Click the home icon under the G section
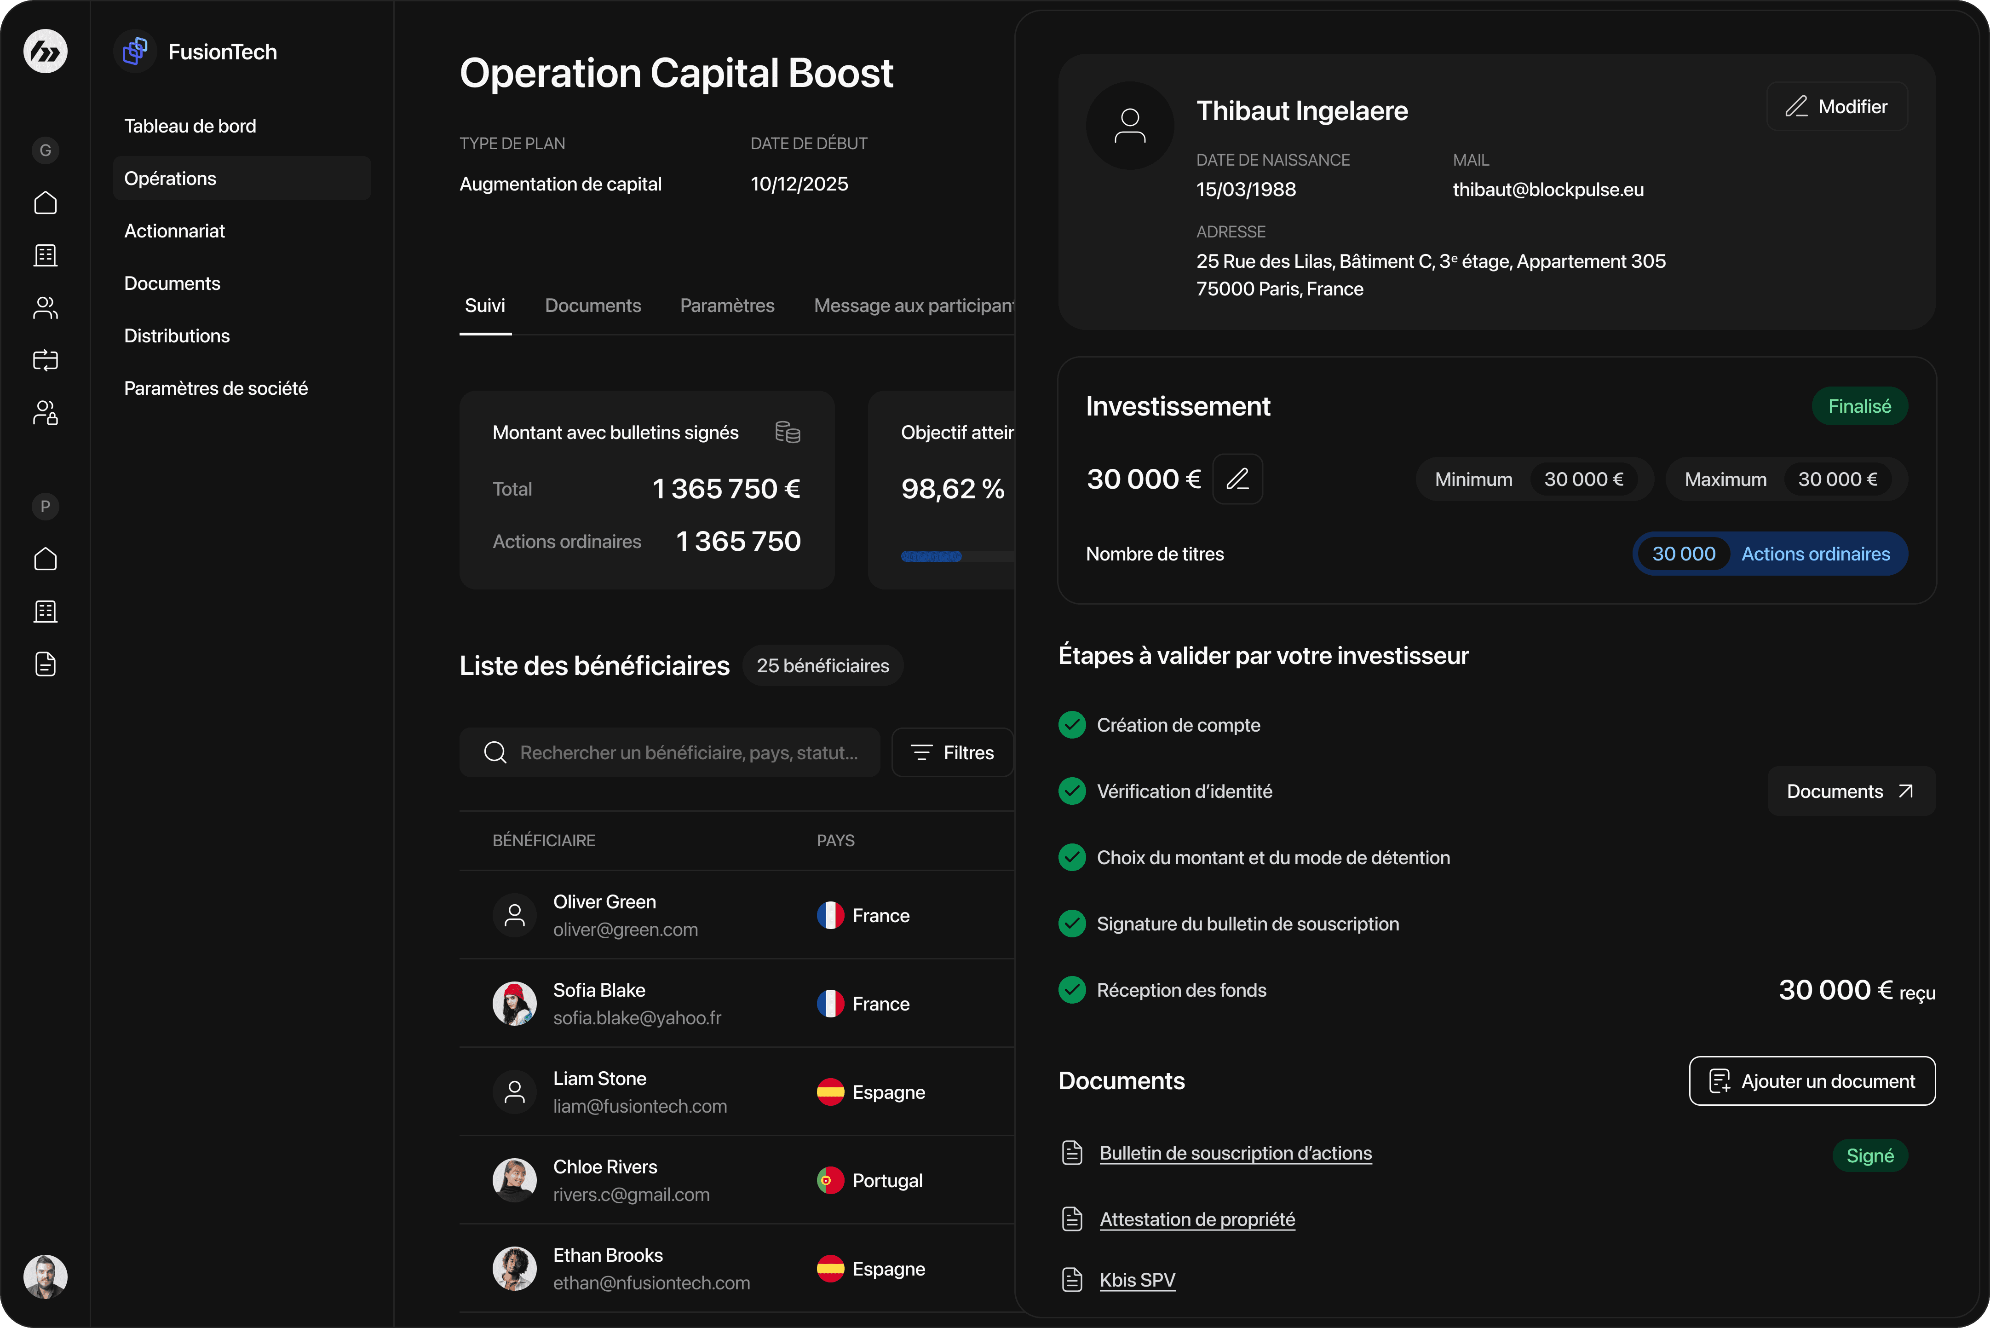The width and height of the screenshot is (1990, 1328). (45, 203)
